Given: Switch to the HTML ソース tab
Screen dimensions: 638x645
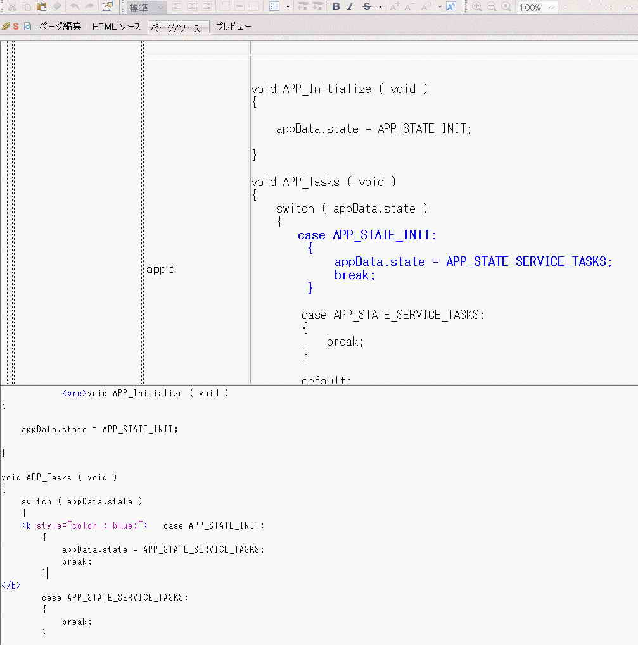Looking at the screenshot, I should [117, 27].
